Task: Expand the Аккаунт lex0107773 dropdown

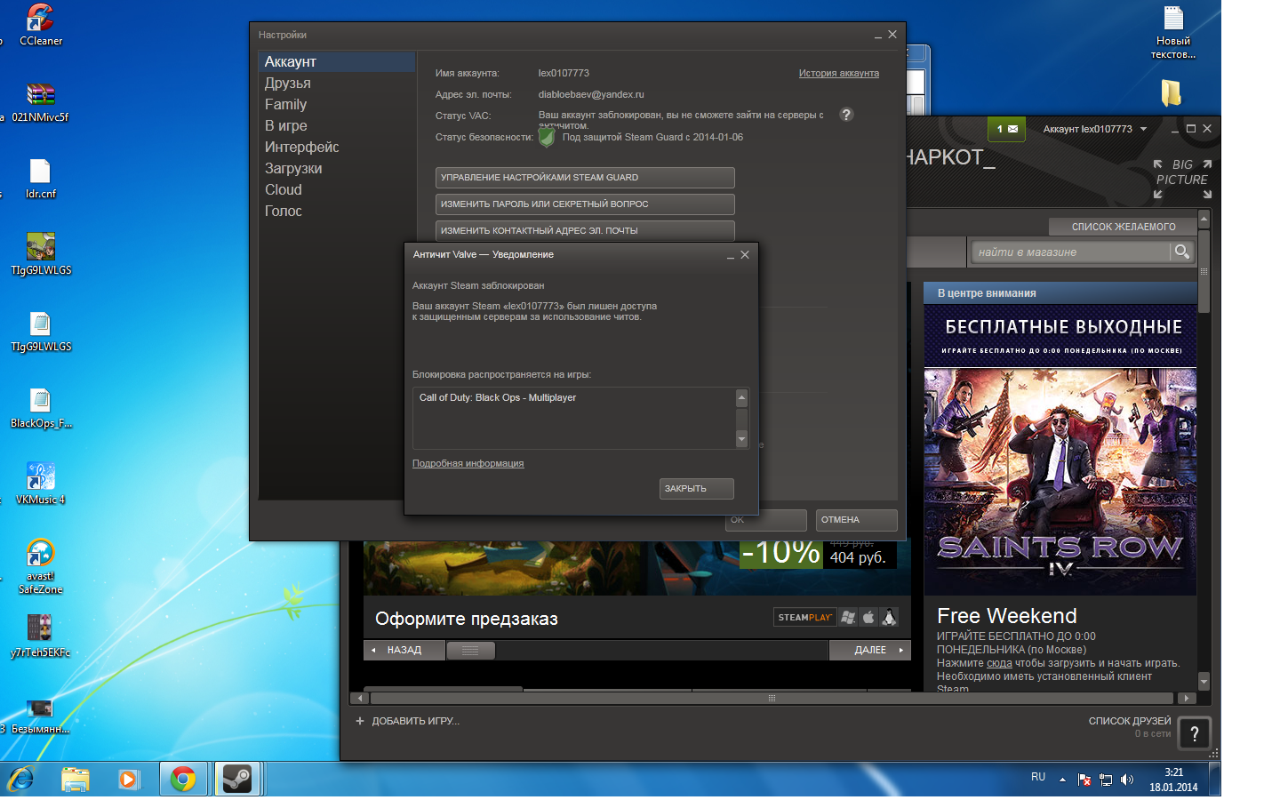Action: pos(1095,129)
